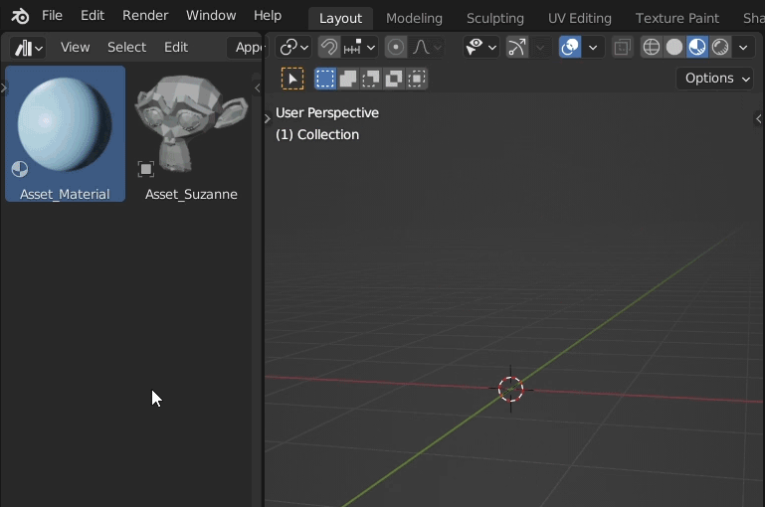This screenshot has height=507, width=765.
Task: Switch to the UV Editing workspace tab
Action: (x=579, y=19)
